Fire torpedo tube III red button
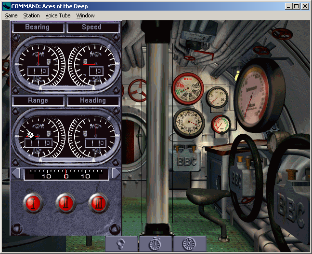 click(x=98, y=203)
